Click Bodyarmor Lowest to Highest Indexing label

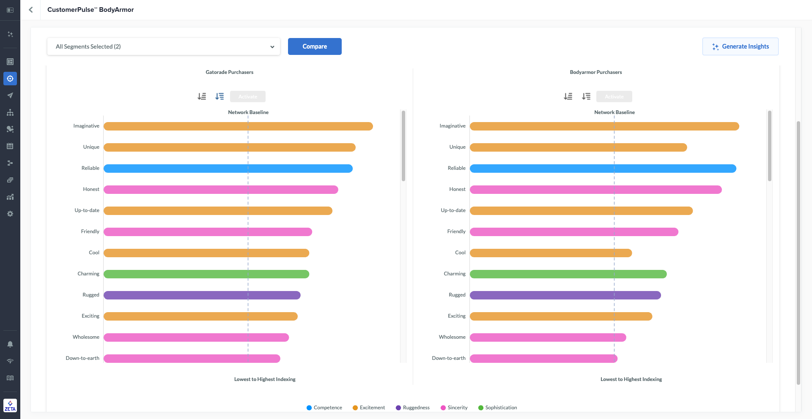(631, 379)
